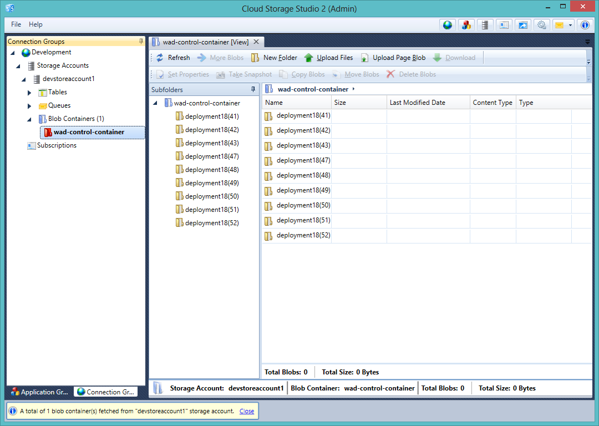Collapse wad-control-container in Subfolders tree
Viewport: 599px width, 426px height.
tap(155, 103)
